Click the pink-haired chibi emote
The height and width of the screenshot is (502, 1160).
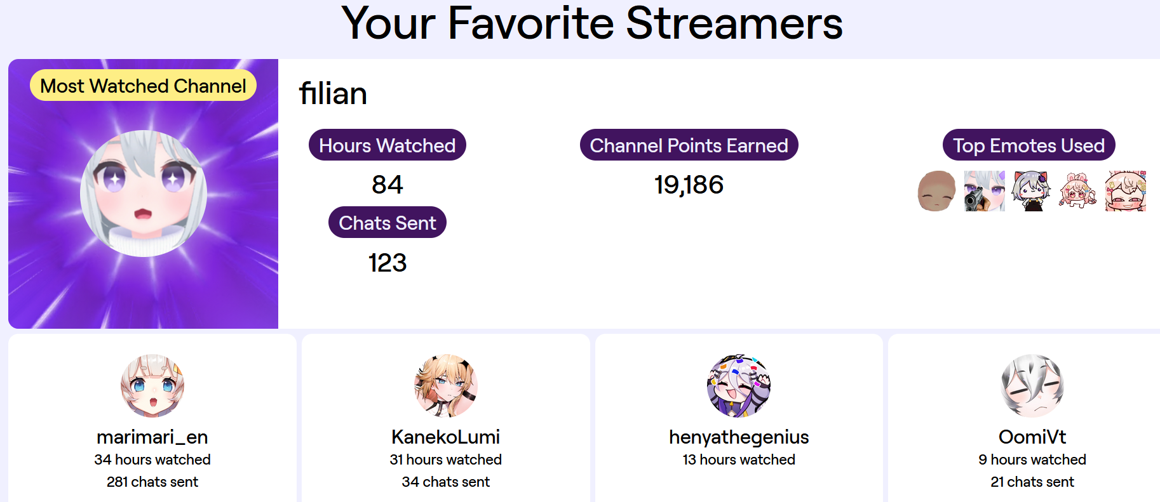coord(1077,191)
